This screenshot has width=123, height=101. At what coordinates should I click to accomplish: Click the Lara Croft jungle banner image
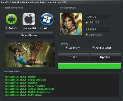tap(29, 55)
